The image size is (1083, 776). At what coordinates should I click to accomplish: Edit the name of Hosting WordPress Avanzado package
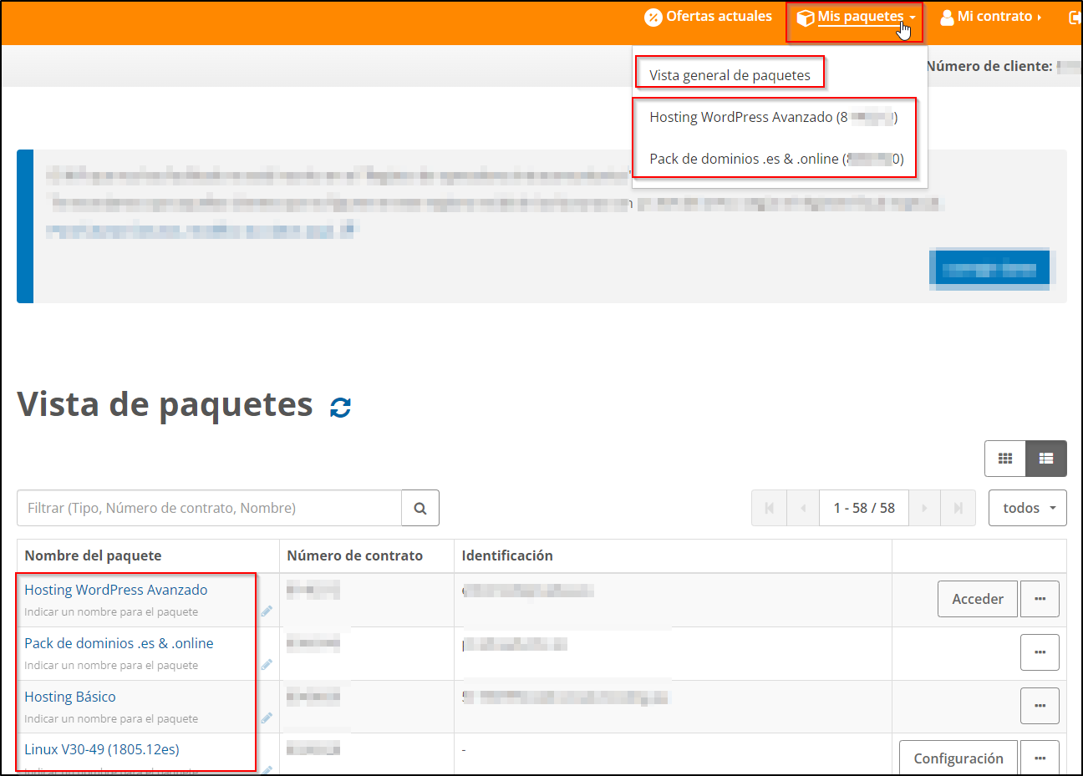tap(266, 611)
